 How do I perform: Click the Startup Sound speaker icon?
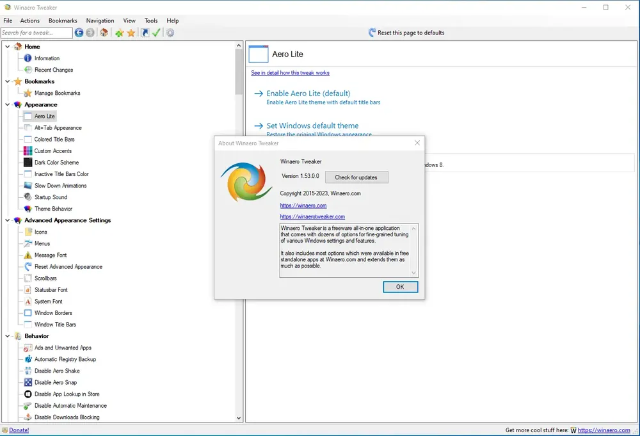coord(28,197)
